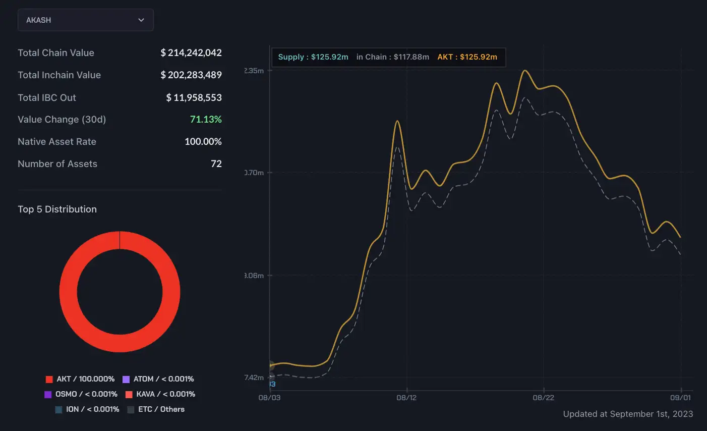The width and height of the screenshot is (707, 431).
Task: Open the AKASH chain selector dropdown
Action: pos(85,20)
